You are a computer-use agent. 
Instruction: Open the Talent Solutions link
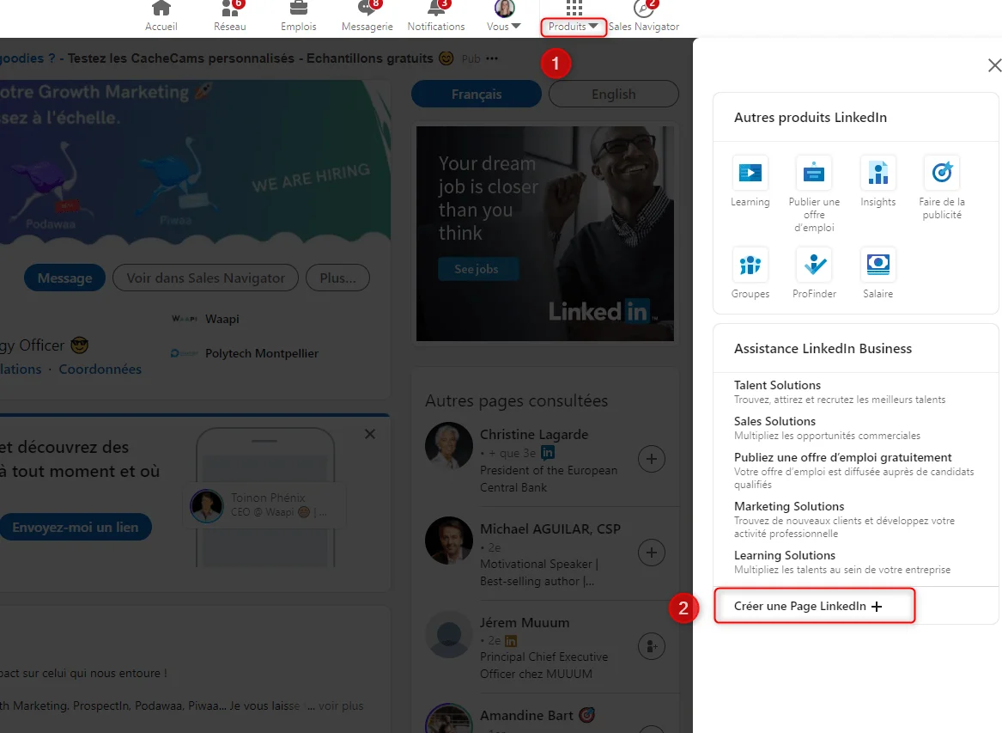click(777, 385)
